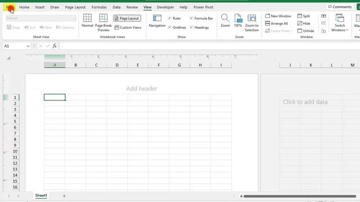The width and height of the screenshot is (360, 202).
Task: Click the horizontal scrollbar left arrow
Action: [241, 196]
